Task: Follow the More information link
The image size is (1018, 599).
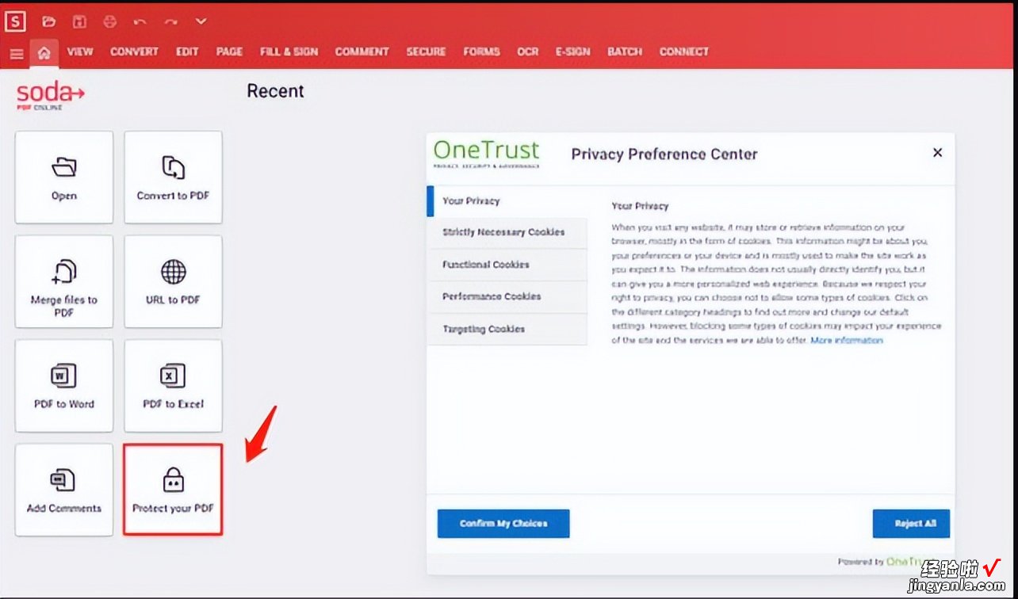Action: pyautogui.click(x=847, y=341)
